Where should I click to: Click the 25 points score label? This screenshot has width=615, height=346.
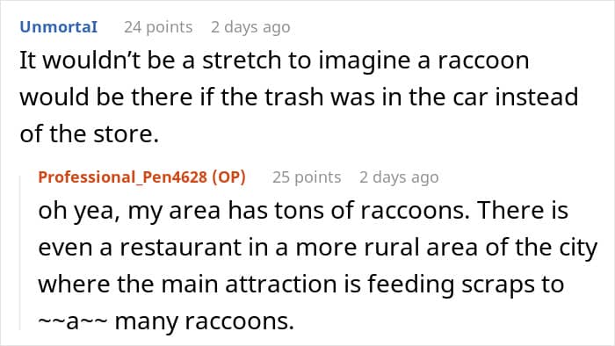click(x=307, y=177)
